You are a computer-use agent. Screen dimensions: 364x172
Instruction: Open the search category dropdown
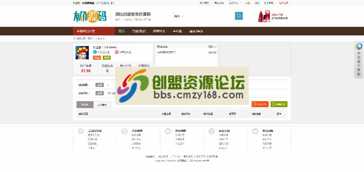[x=179, y=16]
